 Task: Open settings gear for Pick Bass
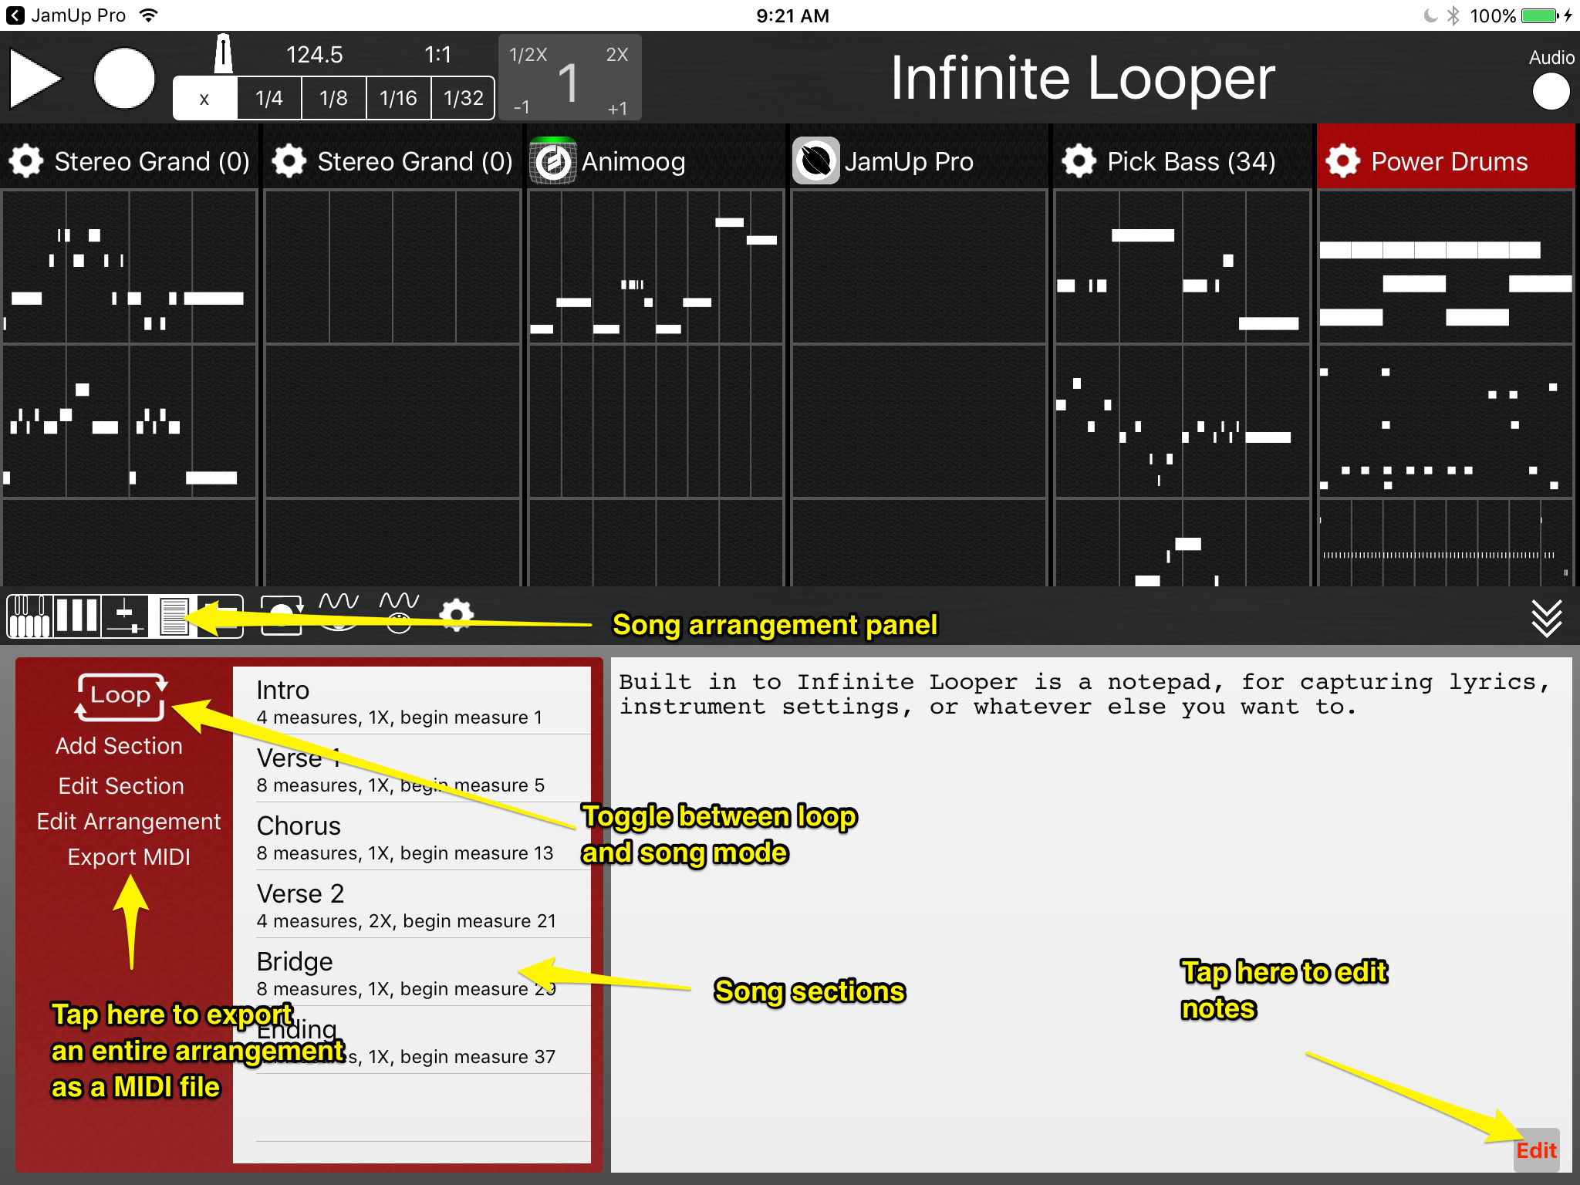coord(1079,161)
